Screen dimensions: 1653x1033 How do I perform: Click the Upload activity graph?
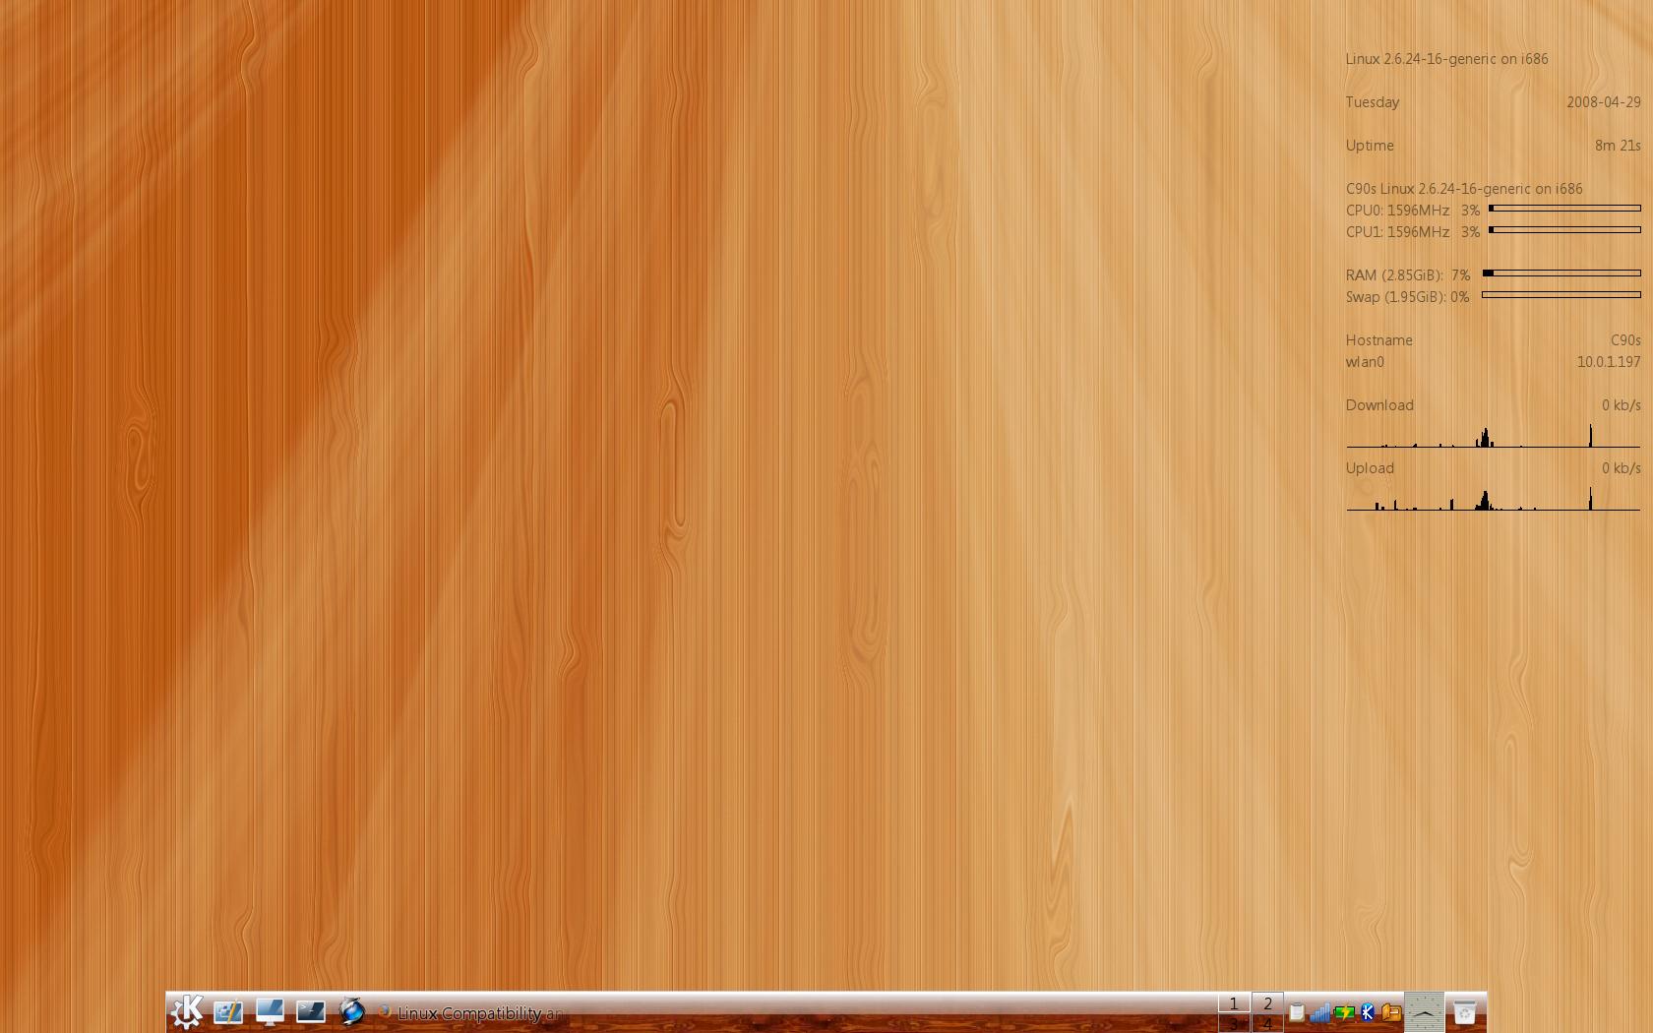click(x=1494, y=498)
